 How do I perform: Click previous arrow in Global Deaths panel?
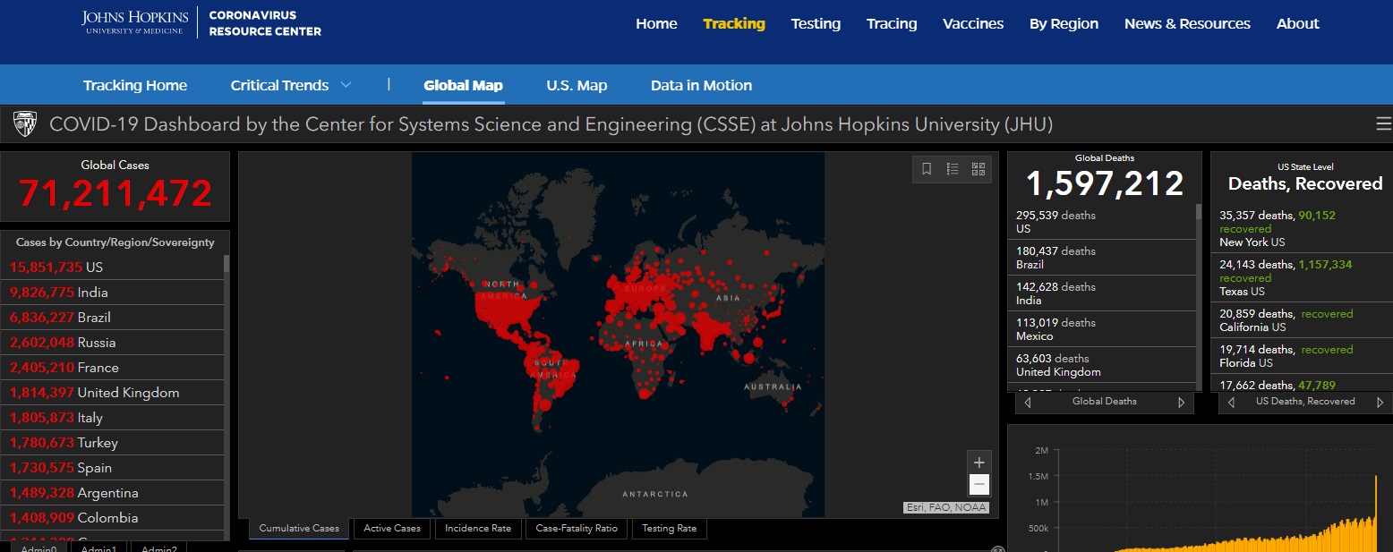(x=1027, y=403)
